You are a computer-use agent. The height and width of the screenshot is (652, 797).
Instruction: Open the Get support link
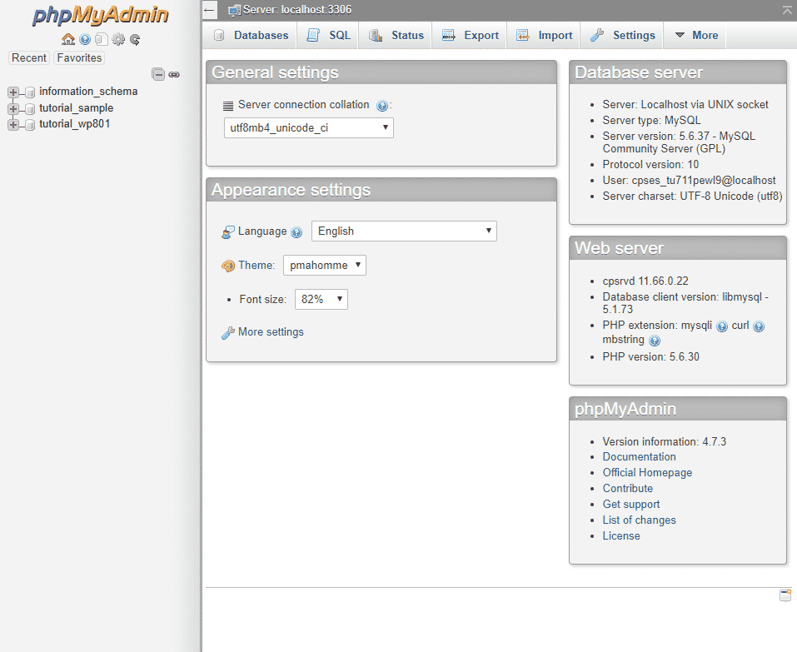pos(631,504)
